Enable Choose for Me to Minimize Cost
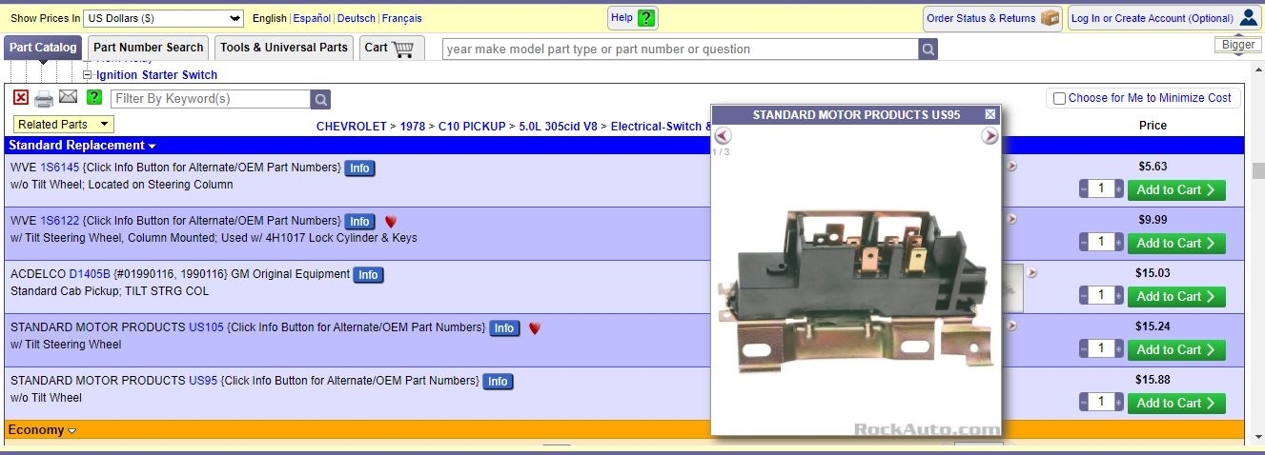Viewport: 1265px width, 455px height. point(1058,98)
